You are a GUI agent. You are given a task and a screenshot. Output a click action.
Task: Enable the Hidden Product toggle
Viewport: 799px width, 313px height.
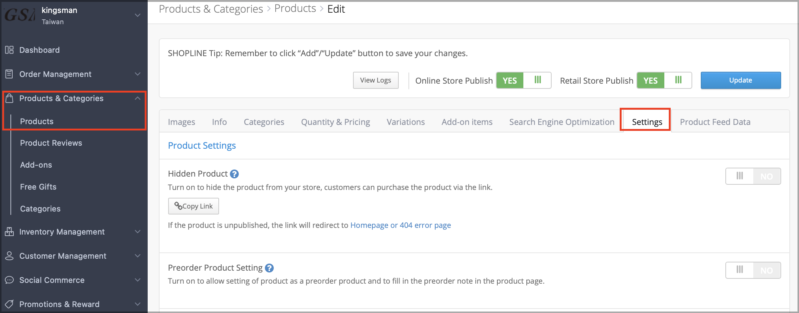click(753, 176)
